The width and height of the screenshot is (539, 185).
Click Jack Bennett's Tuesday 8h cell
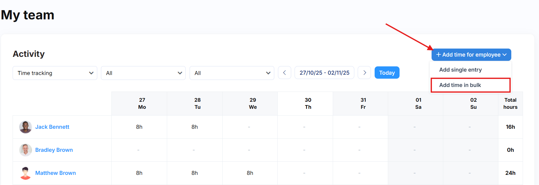[x=195, y=127]
